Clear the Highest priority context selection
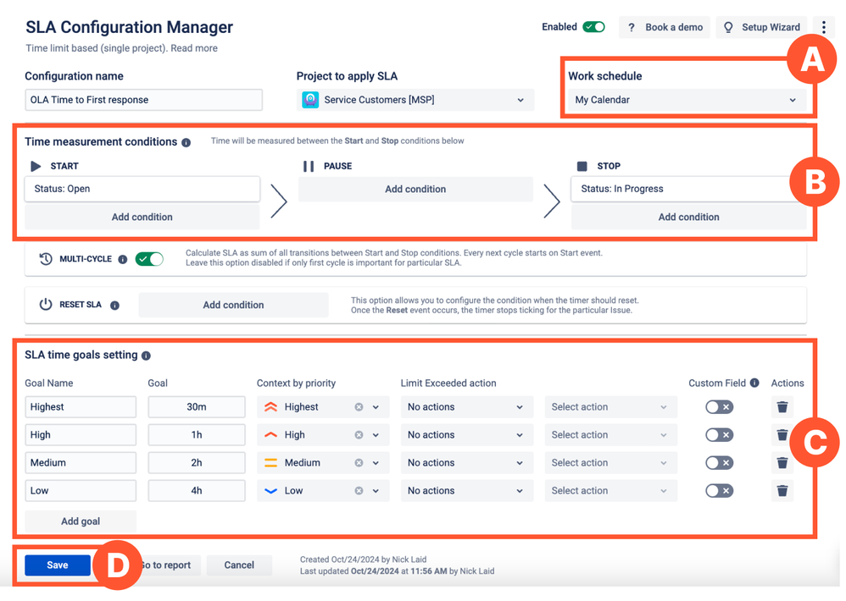846x601 pixels. click(x=359, y=407)
